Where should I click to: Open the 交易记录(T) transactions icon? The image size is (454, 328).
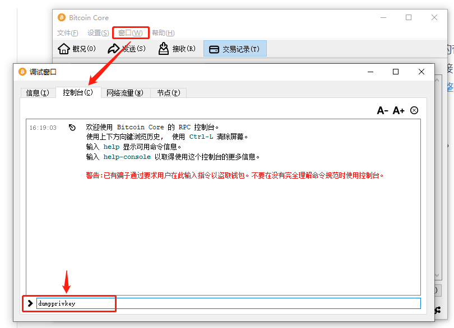click(x=234, y=49)
